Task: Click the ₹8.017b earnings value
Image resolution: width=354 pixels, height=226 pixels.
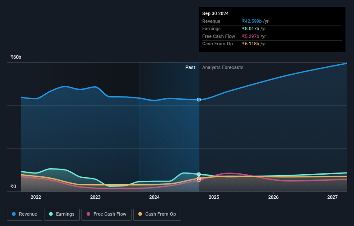Action: (251, 28)
